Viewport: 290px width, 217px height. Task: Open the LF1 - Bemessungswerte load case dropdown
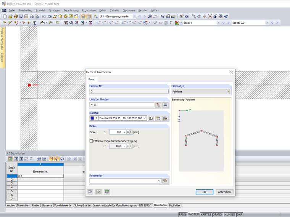tap(118, 16)
